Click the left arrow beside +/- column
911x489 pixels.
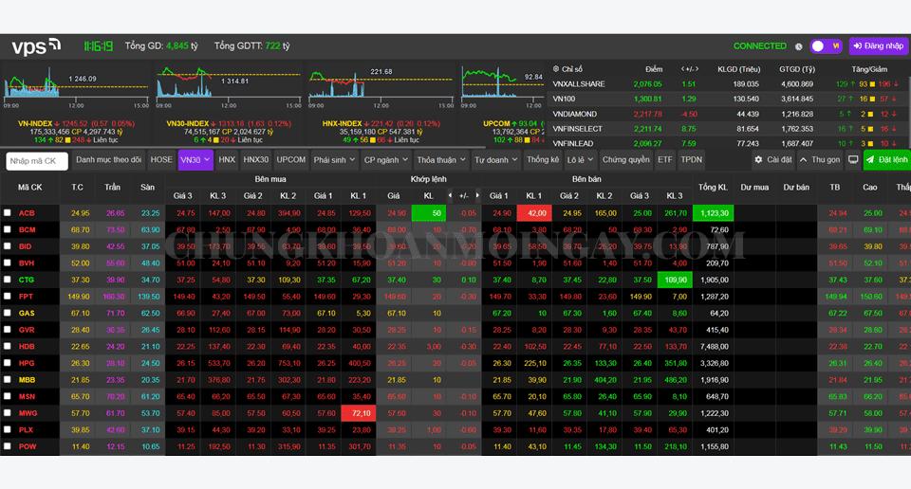(683, 69)
